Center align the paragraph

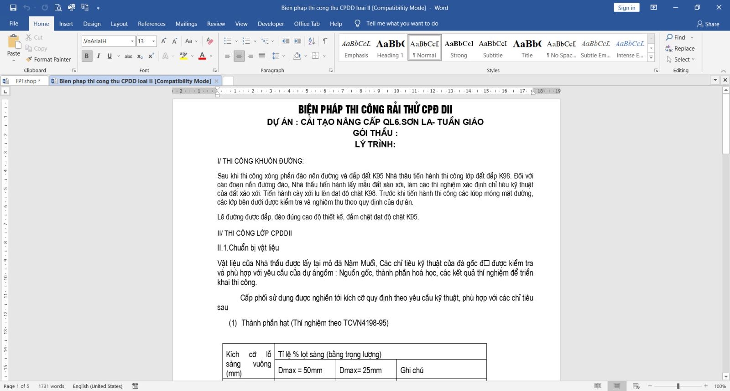239,56
